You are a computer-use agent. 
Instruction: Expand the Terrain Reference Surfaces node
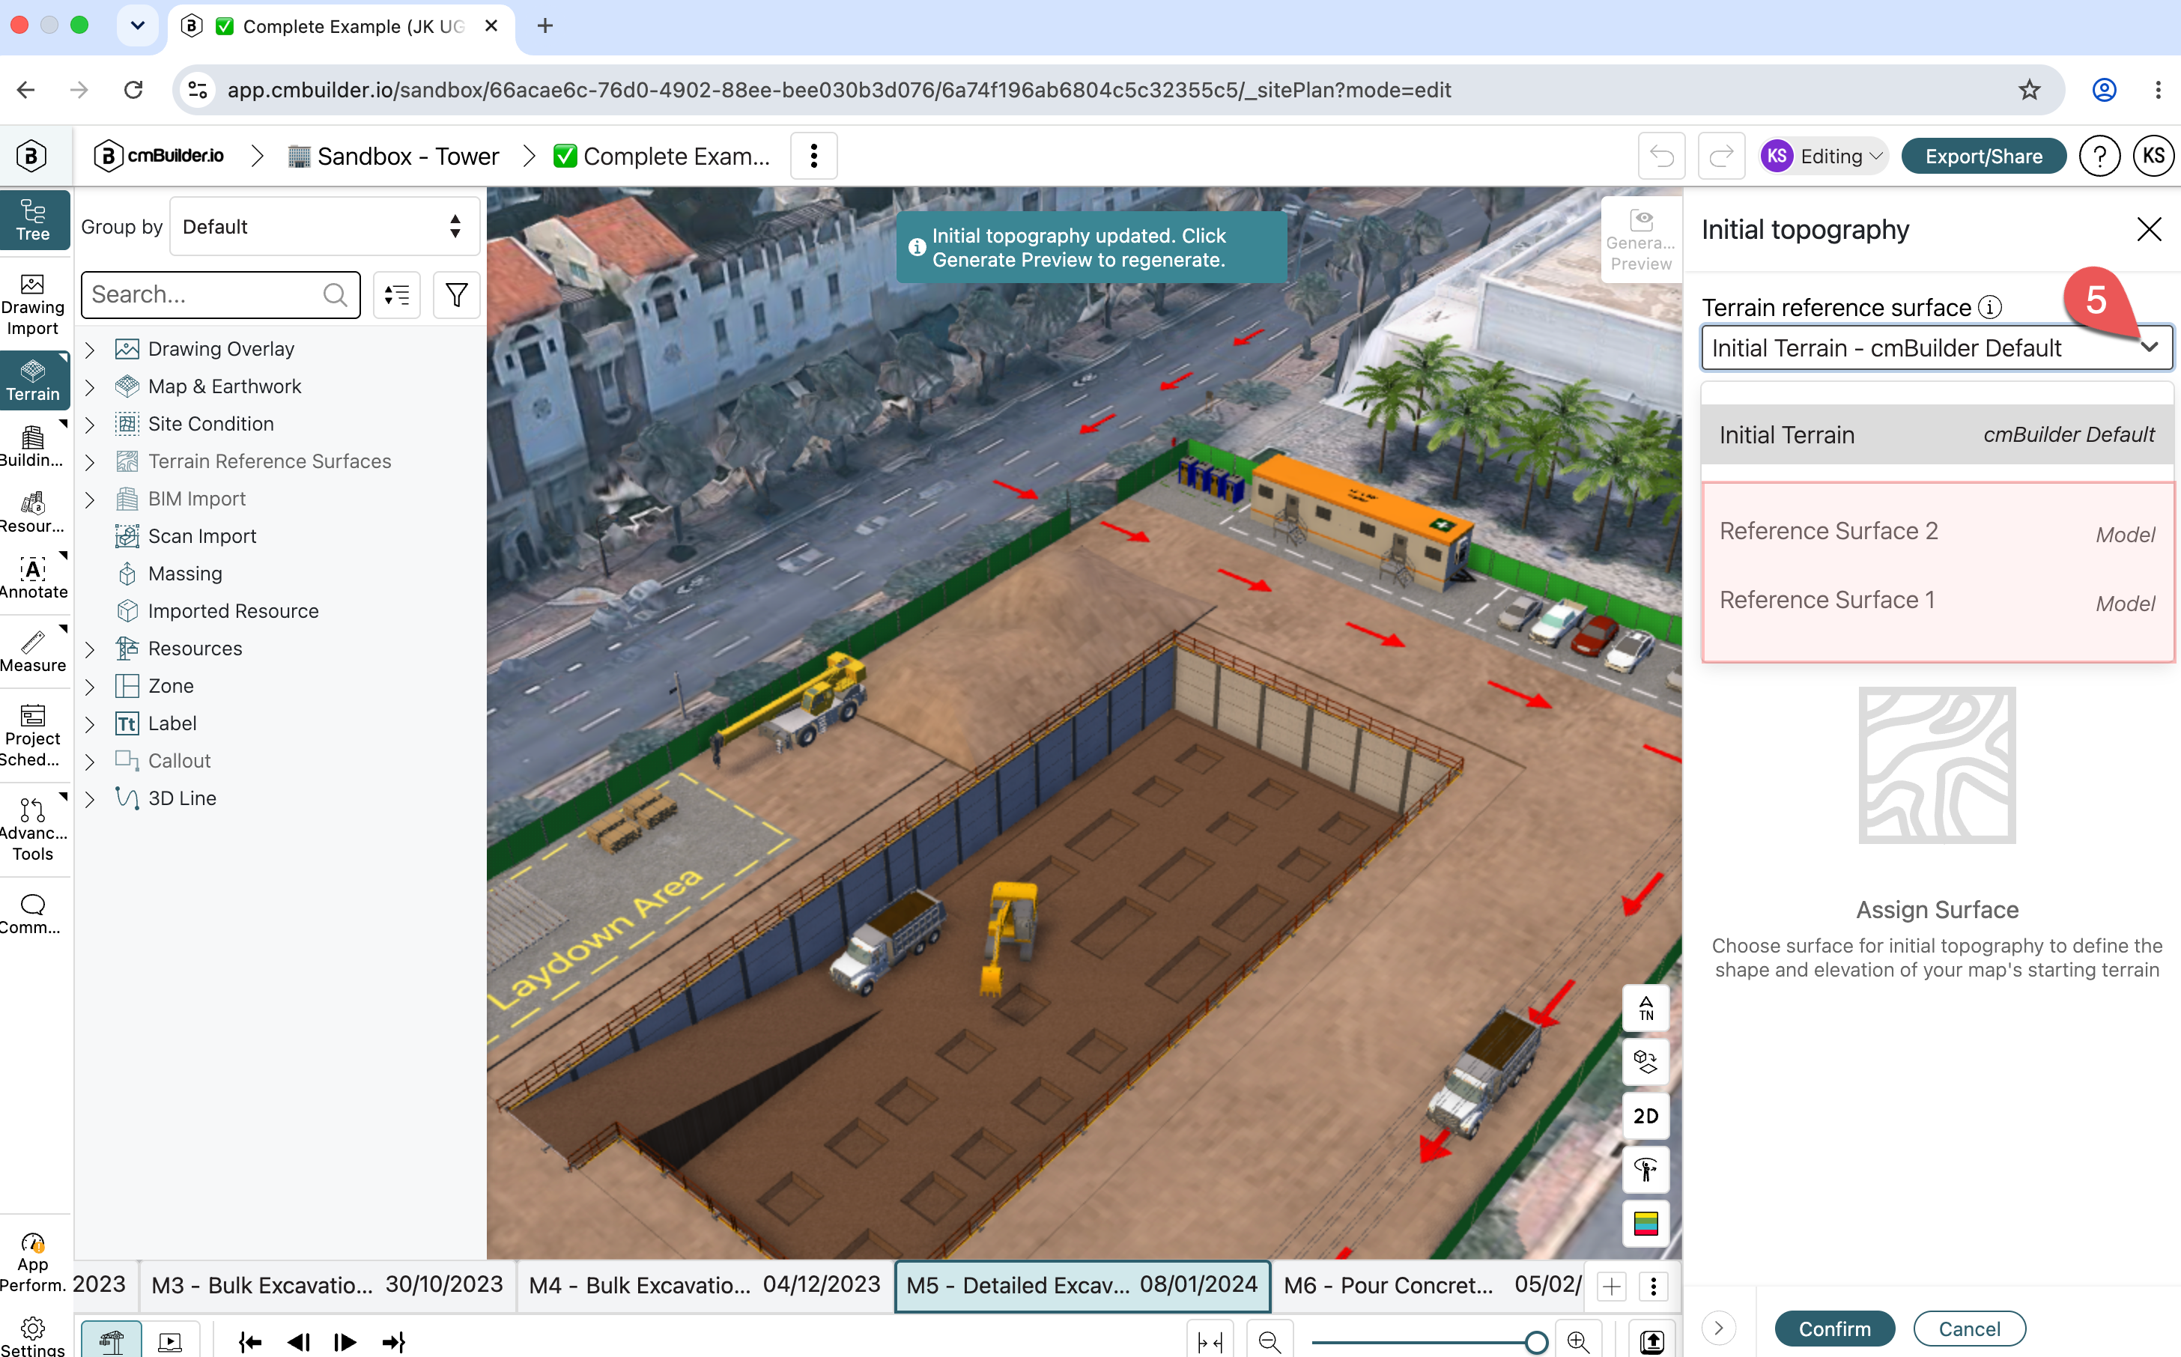90,462
